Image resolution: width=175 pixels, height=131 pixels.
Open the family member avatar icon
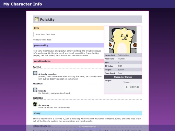(35, 73)
